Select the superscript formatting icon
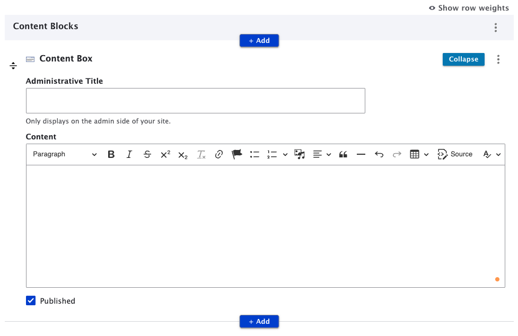This screenshot has height=336, width=518. pyautogui.click(x=165, y=154)
